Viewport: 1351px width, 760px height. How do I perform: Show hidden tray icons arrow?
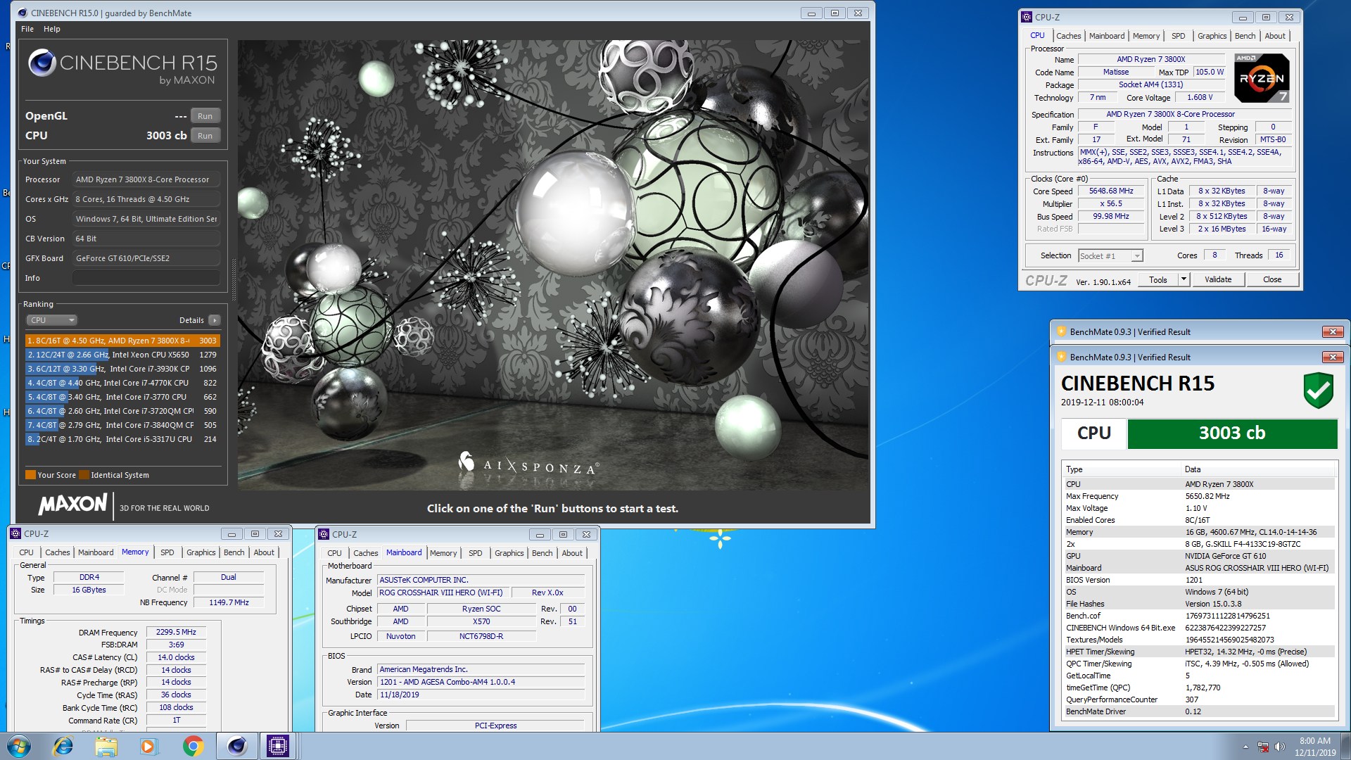[x=1245, y=747]
